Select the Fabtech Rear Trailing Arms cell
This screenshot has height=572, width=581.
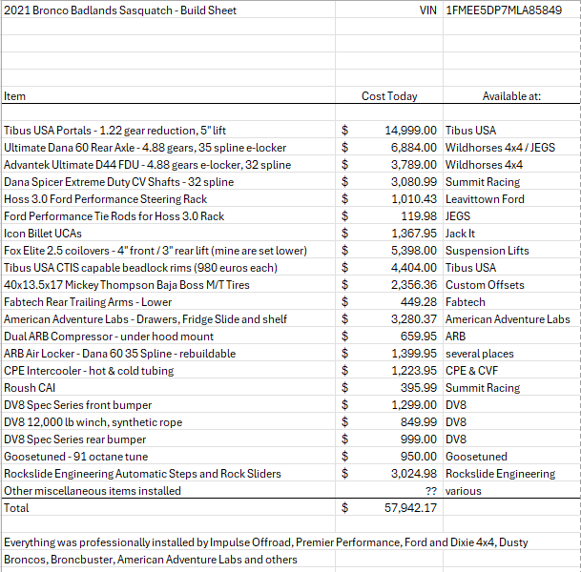click(x=168, y=302)
